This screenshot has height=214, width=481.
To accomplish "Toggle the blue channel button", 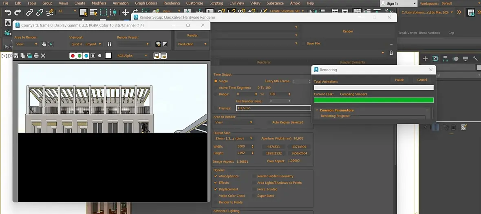I will 86,56.
